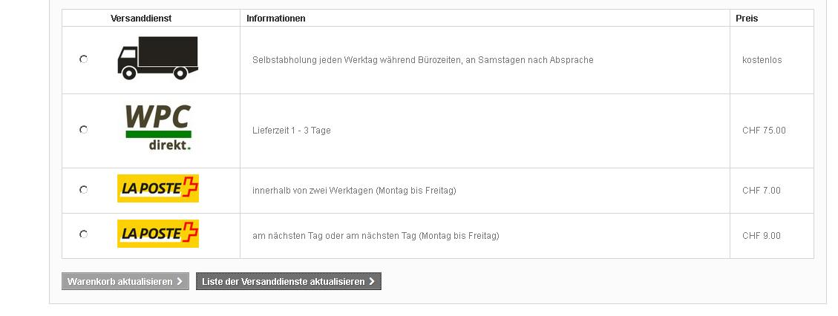
Task: Click the Preis column header
Action: point(747,19)
